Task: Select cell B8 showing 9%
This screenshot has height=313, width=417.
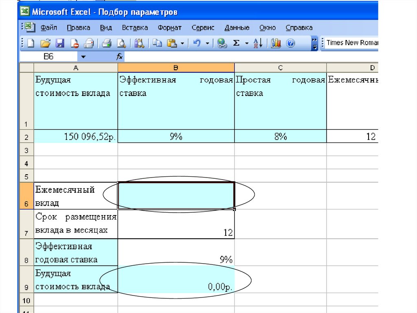Action: coord(176,252)
